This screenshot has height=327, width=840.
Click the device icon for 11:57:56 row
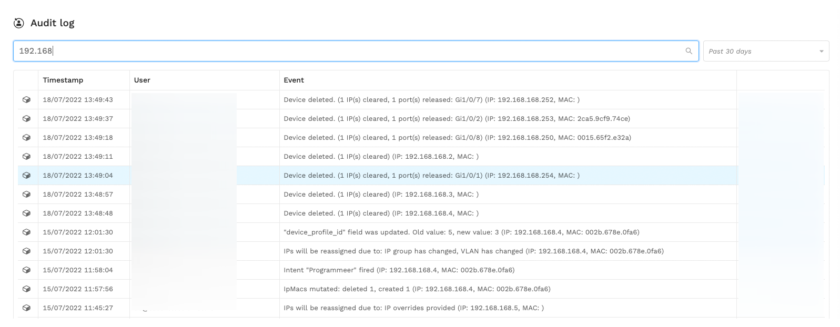pos(26,289)
